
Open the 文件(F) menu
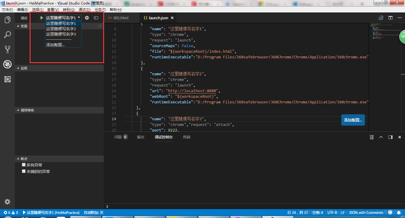[7, 10]
